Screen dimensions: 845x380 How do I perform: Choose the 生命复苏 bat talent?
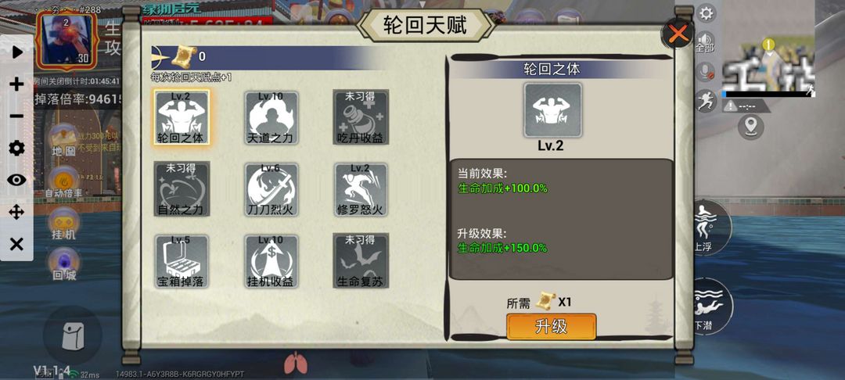[361, 261]
